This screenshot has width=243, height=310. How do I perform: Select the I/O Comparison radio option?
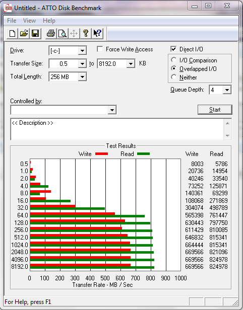174,60
